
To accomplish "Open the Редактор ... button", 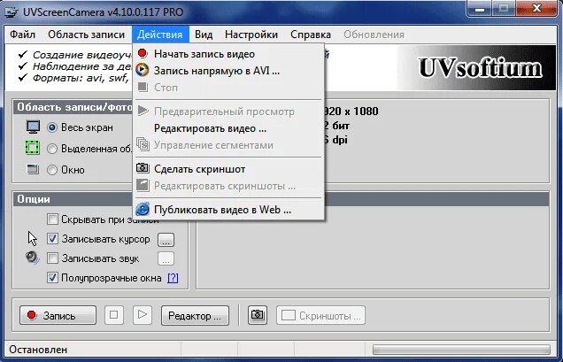I will click(195, 316).
